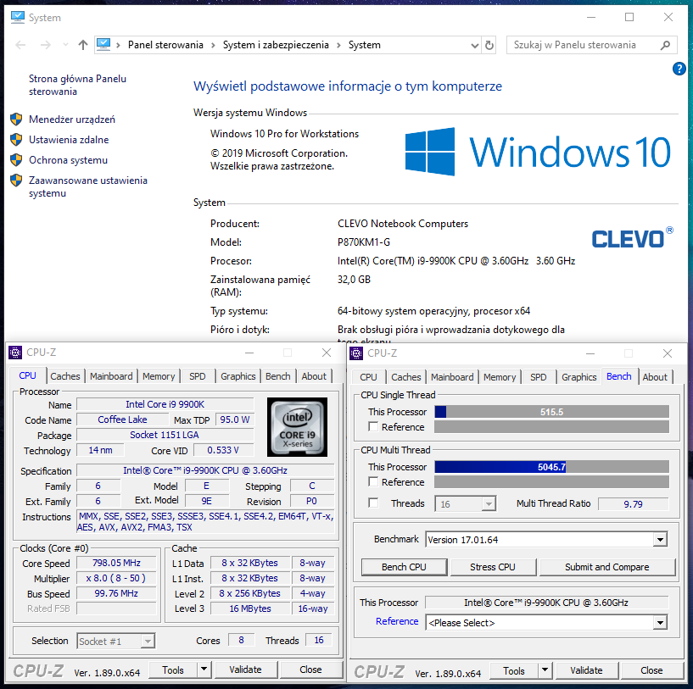The height and width of the screenshot is (689, 693).
Task: Click Tools button in left CPU-Z
Action: pyautogui.click(x=173, y=670)
